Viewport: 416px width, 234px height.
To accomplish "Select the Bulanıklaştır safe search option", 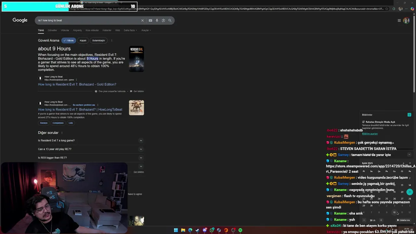I will tap(98, 41).
